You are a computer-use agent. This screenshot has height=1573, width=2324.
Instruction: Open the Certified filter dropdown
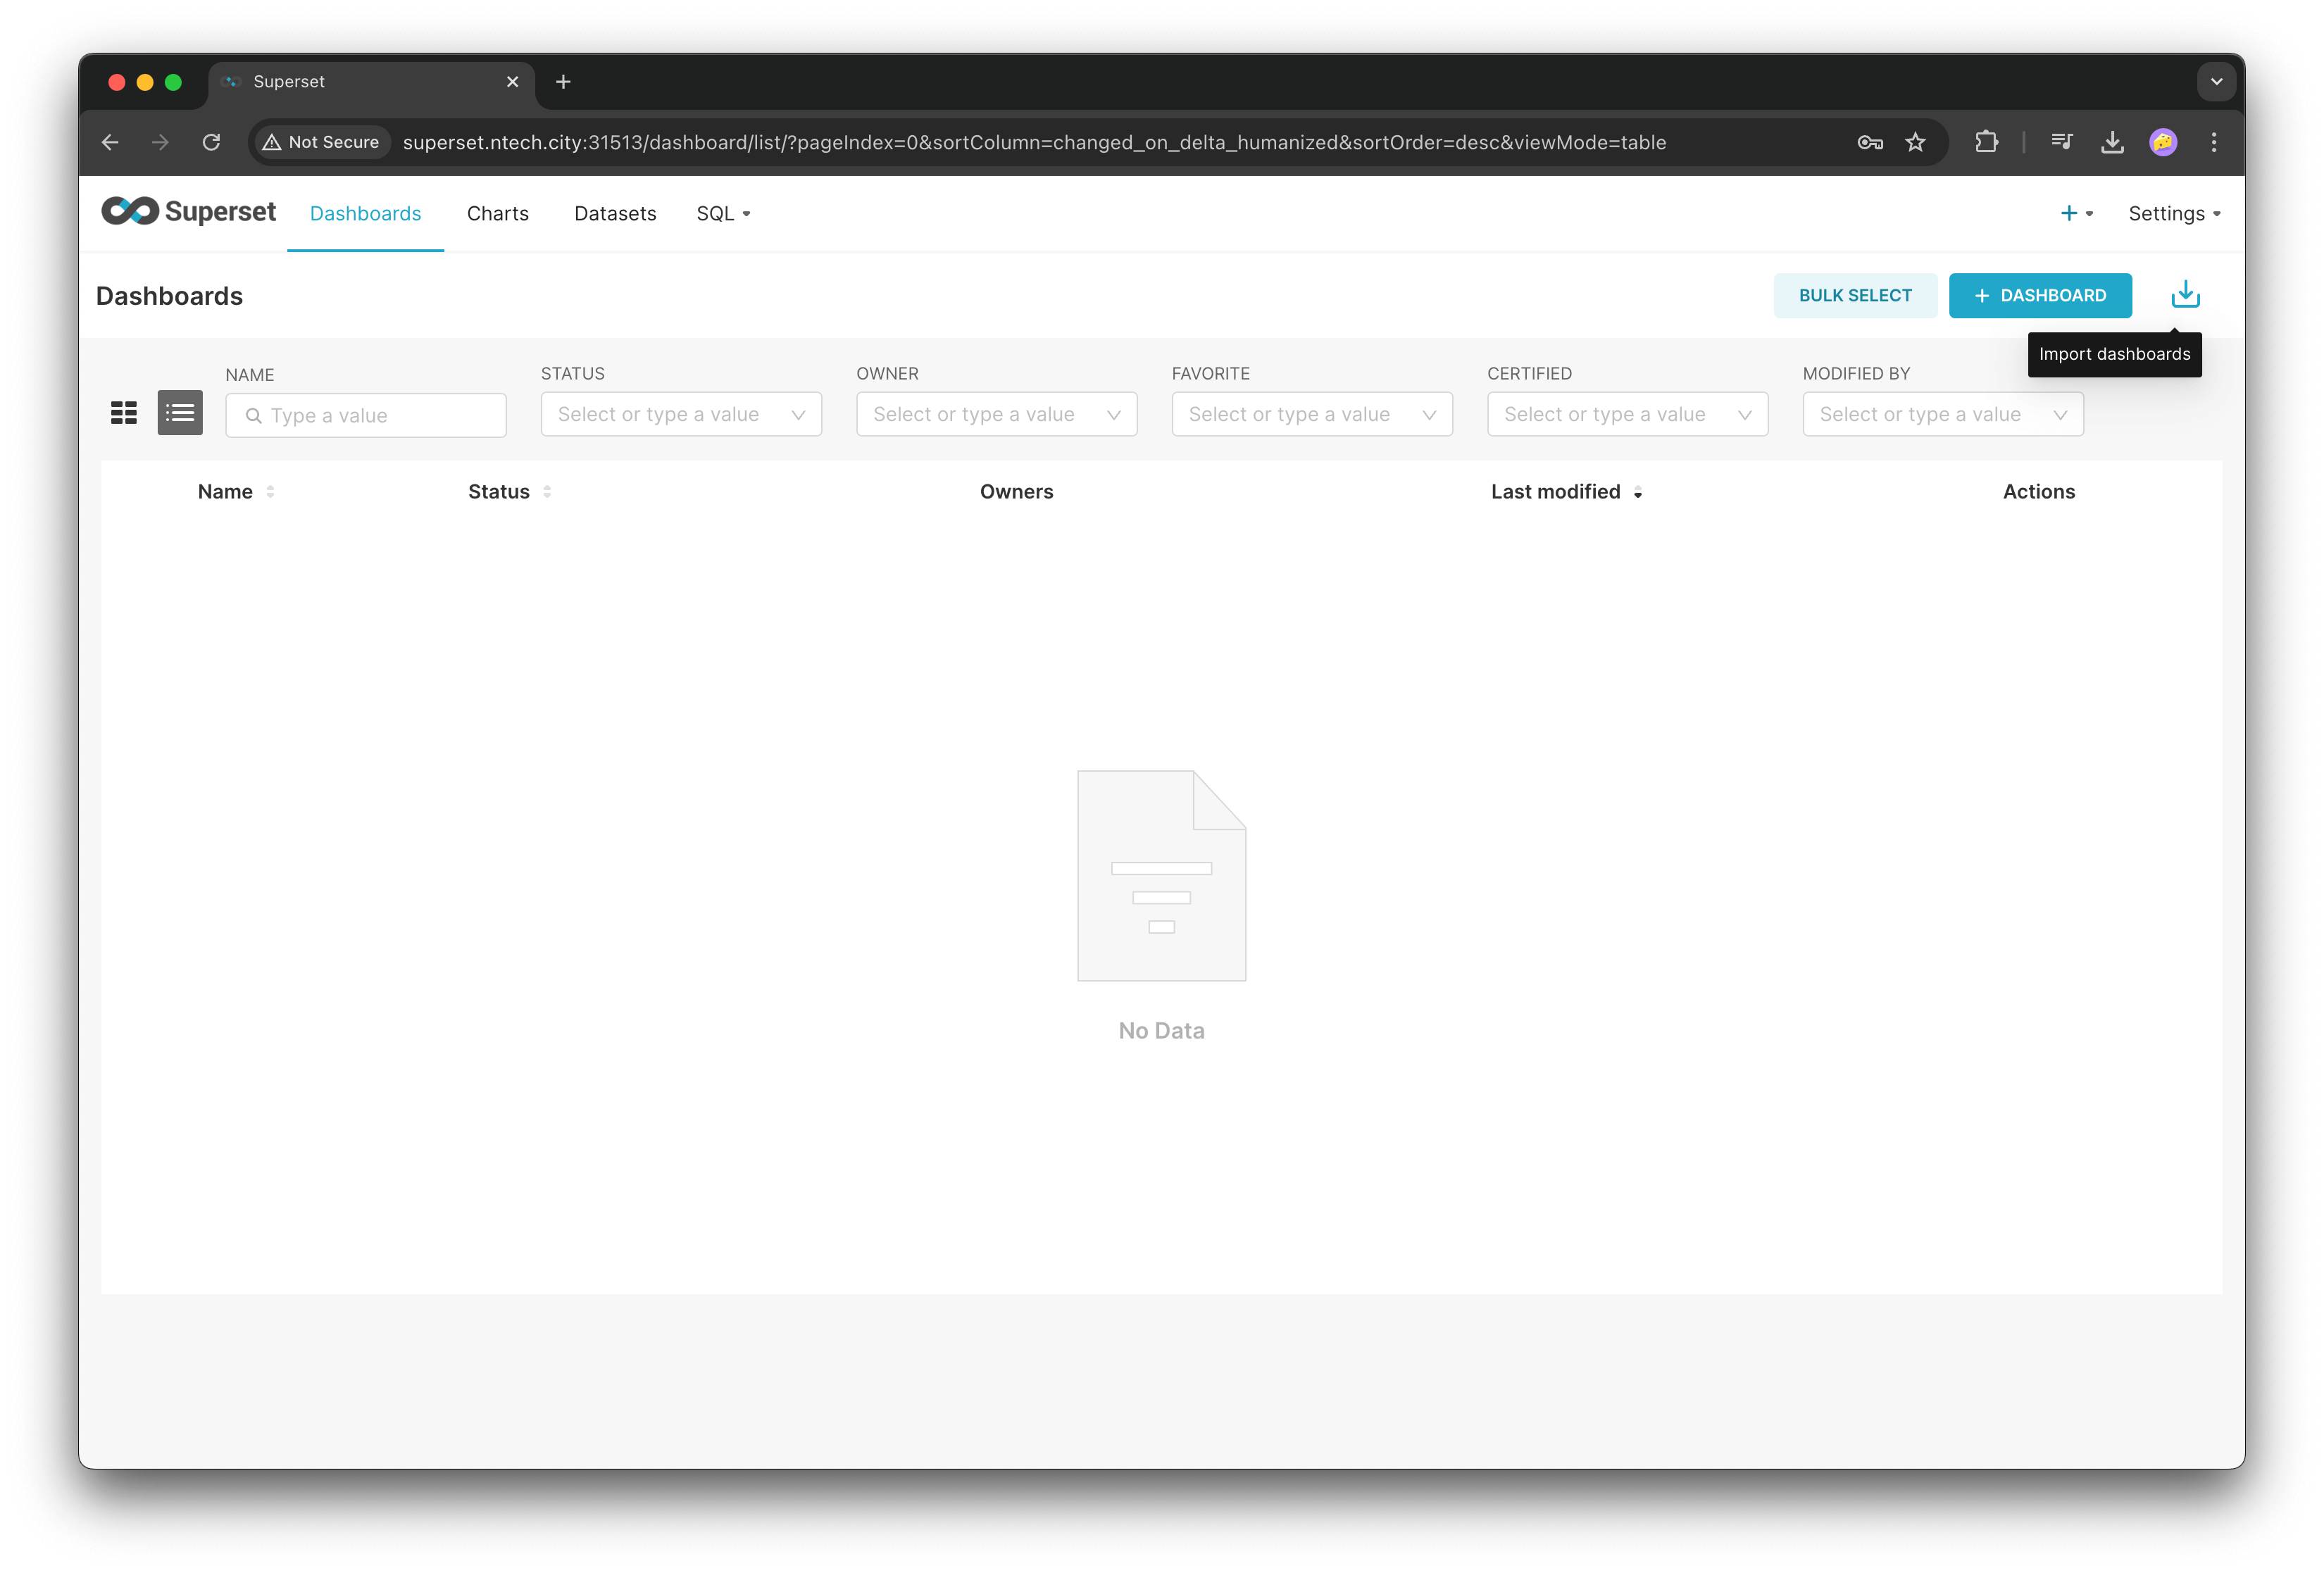[1627, 414]
